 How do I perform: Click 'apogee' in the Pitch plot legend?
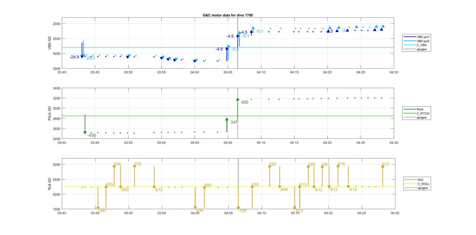422,118
